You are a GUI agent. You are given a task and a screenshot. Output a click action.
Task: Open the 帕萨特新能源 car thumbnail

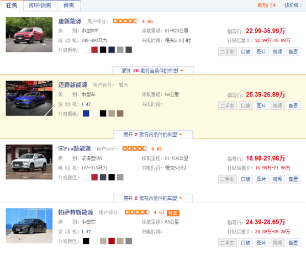click(x=29, y=226)
